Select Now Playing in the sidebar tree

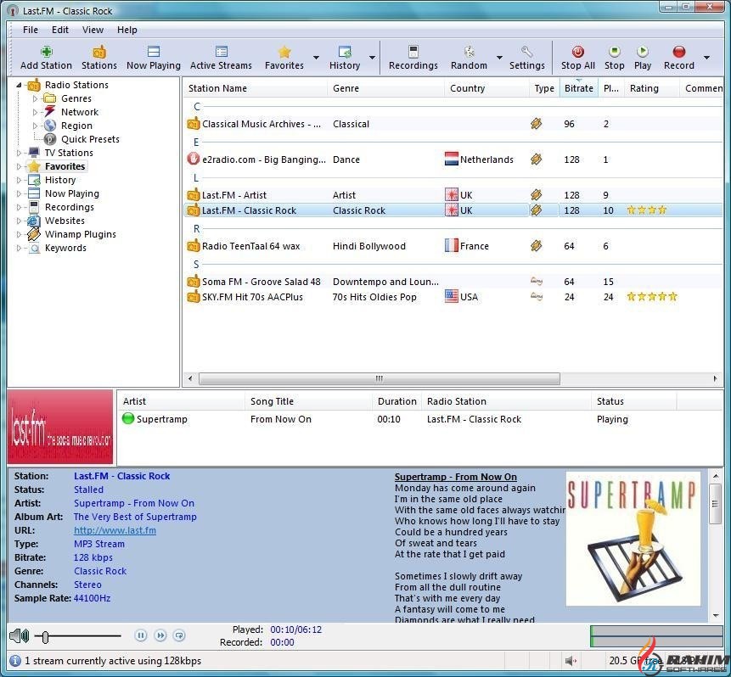pyautogui.click(x=72, y=193)
